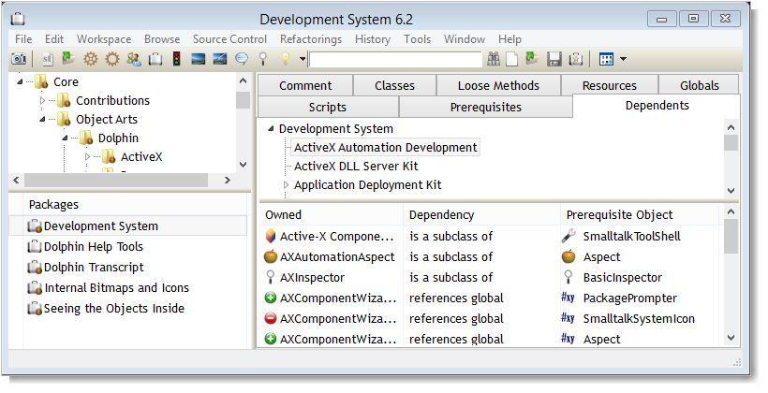
Task: Click the Owned column header
Action: point(332,214)
